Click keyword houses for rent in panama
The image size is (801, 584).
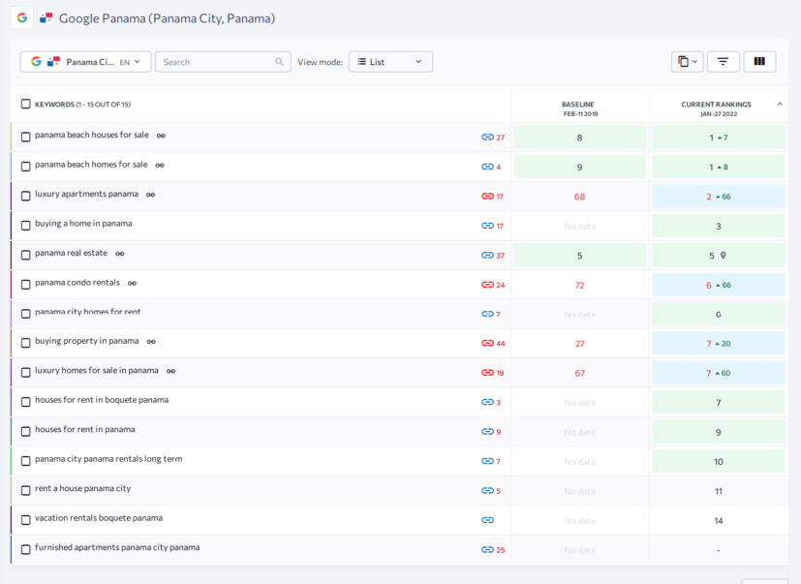point(85,429)
